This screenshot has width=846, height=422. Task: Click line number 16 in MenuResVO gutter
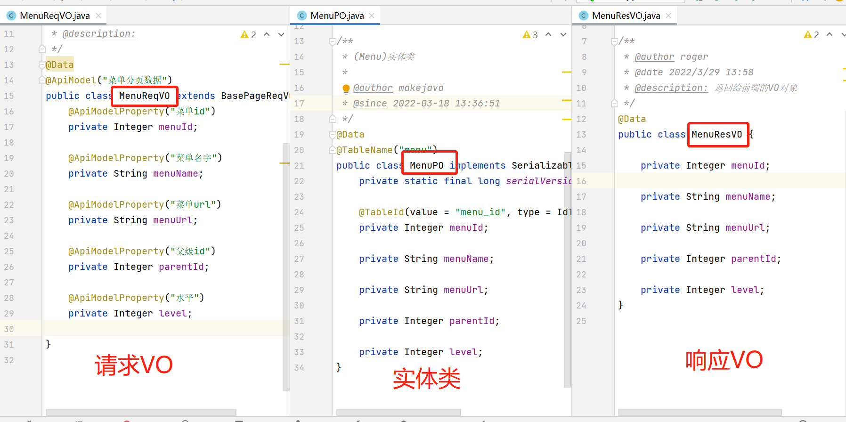(x=581, y=181)
